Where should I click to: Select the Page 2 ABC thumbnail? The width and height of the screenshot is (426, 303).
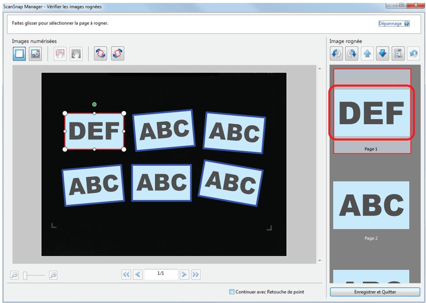pos(371,205)
